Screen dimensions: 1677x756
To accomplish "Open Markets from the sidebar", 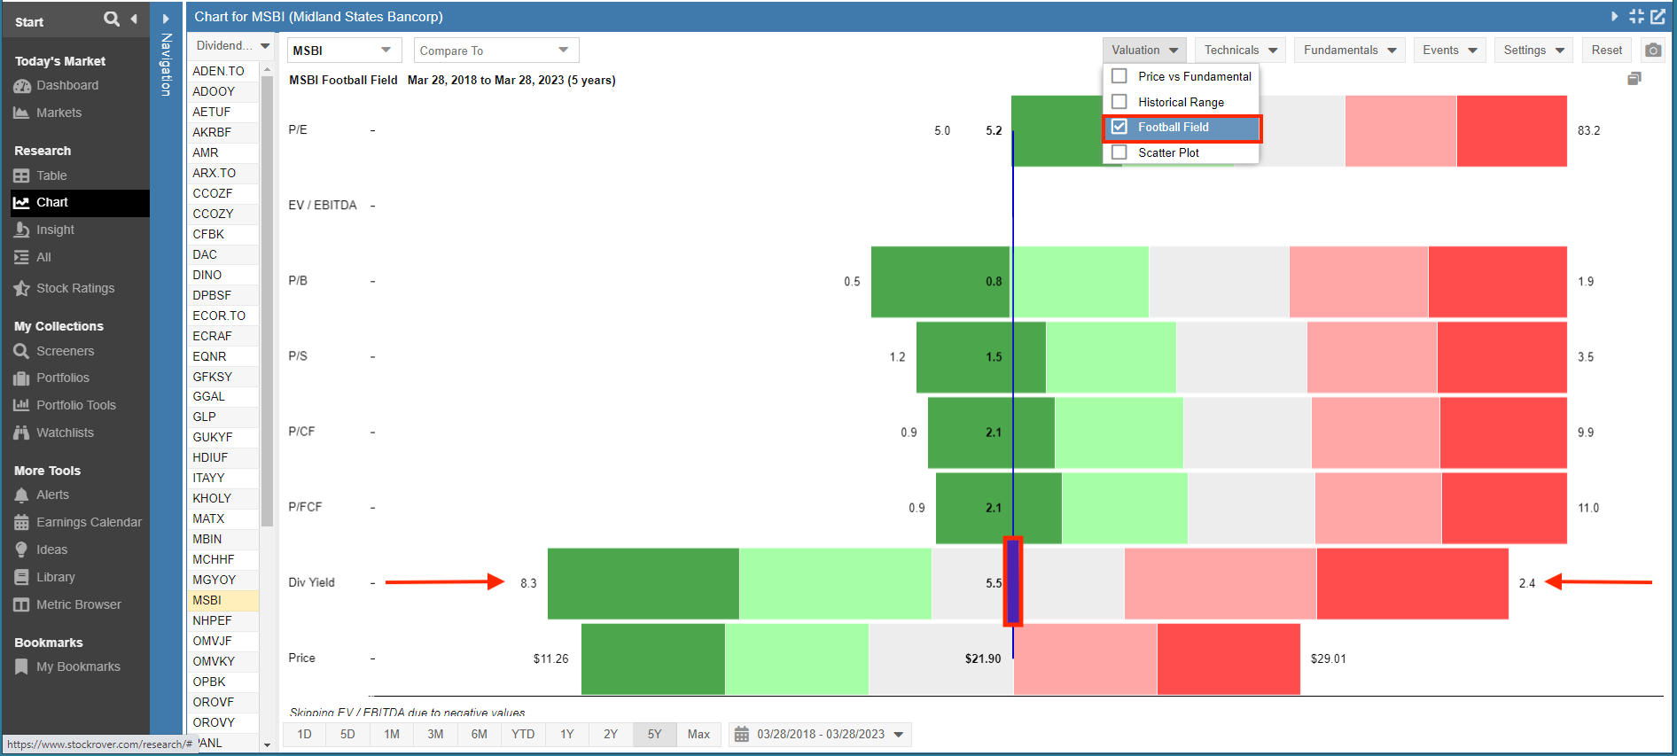I will coord(58,113).
